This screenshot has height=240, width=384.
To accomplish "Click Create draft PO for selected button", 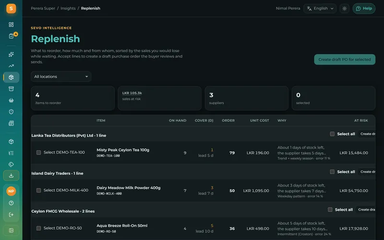I will (345, 60).
